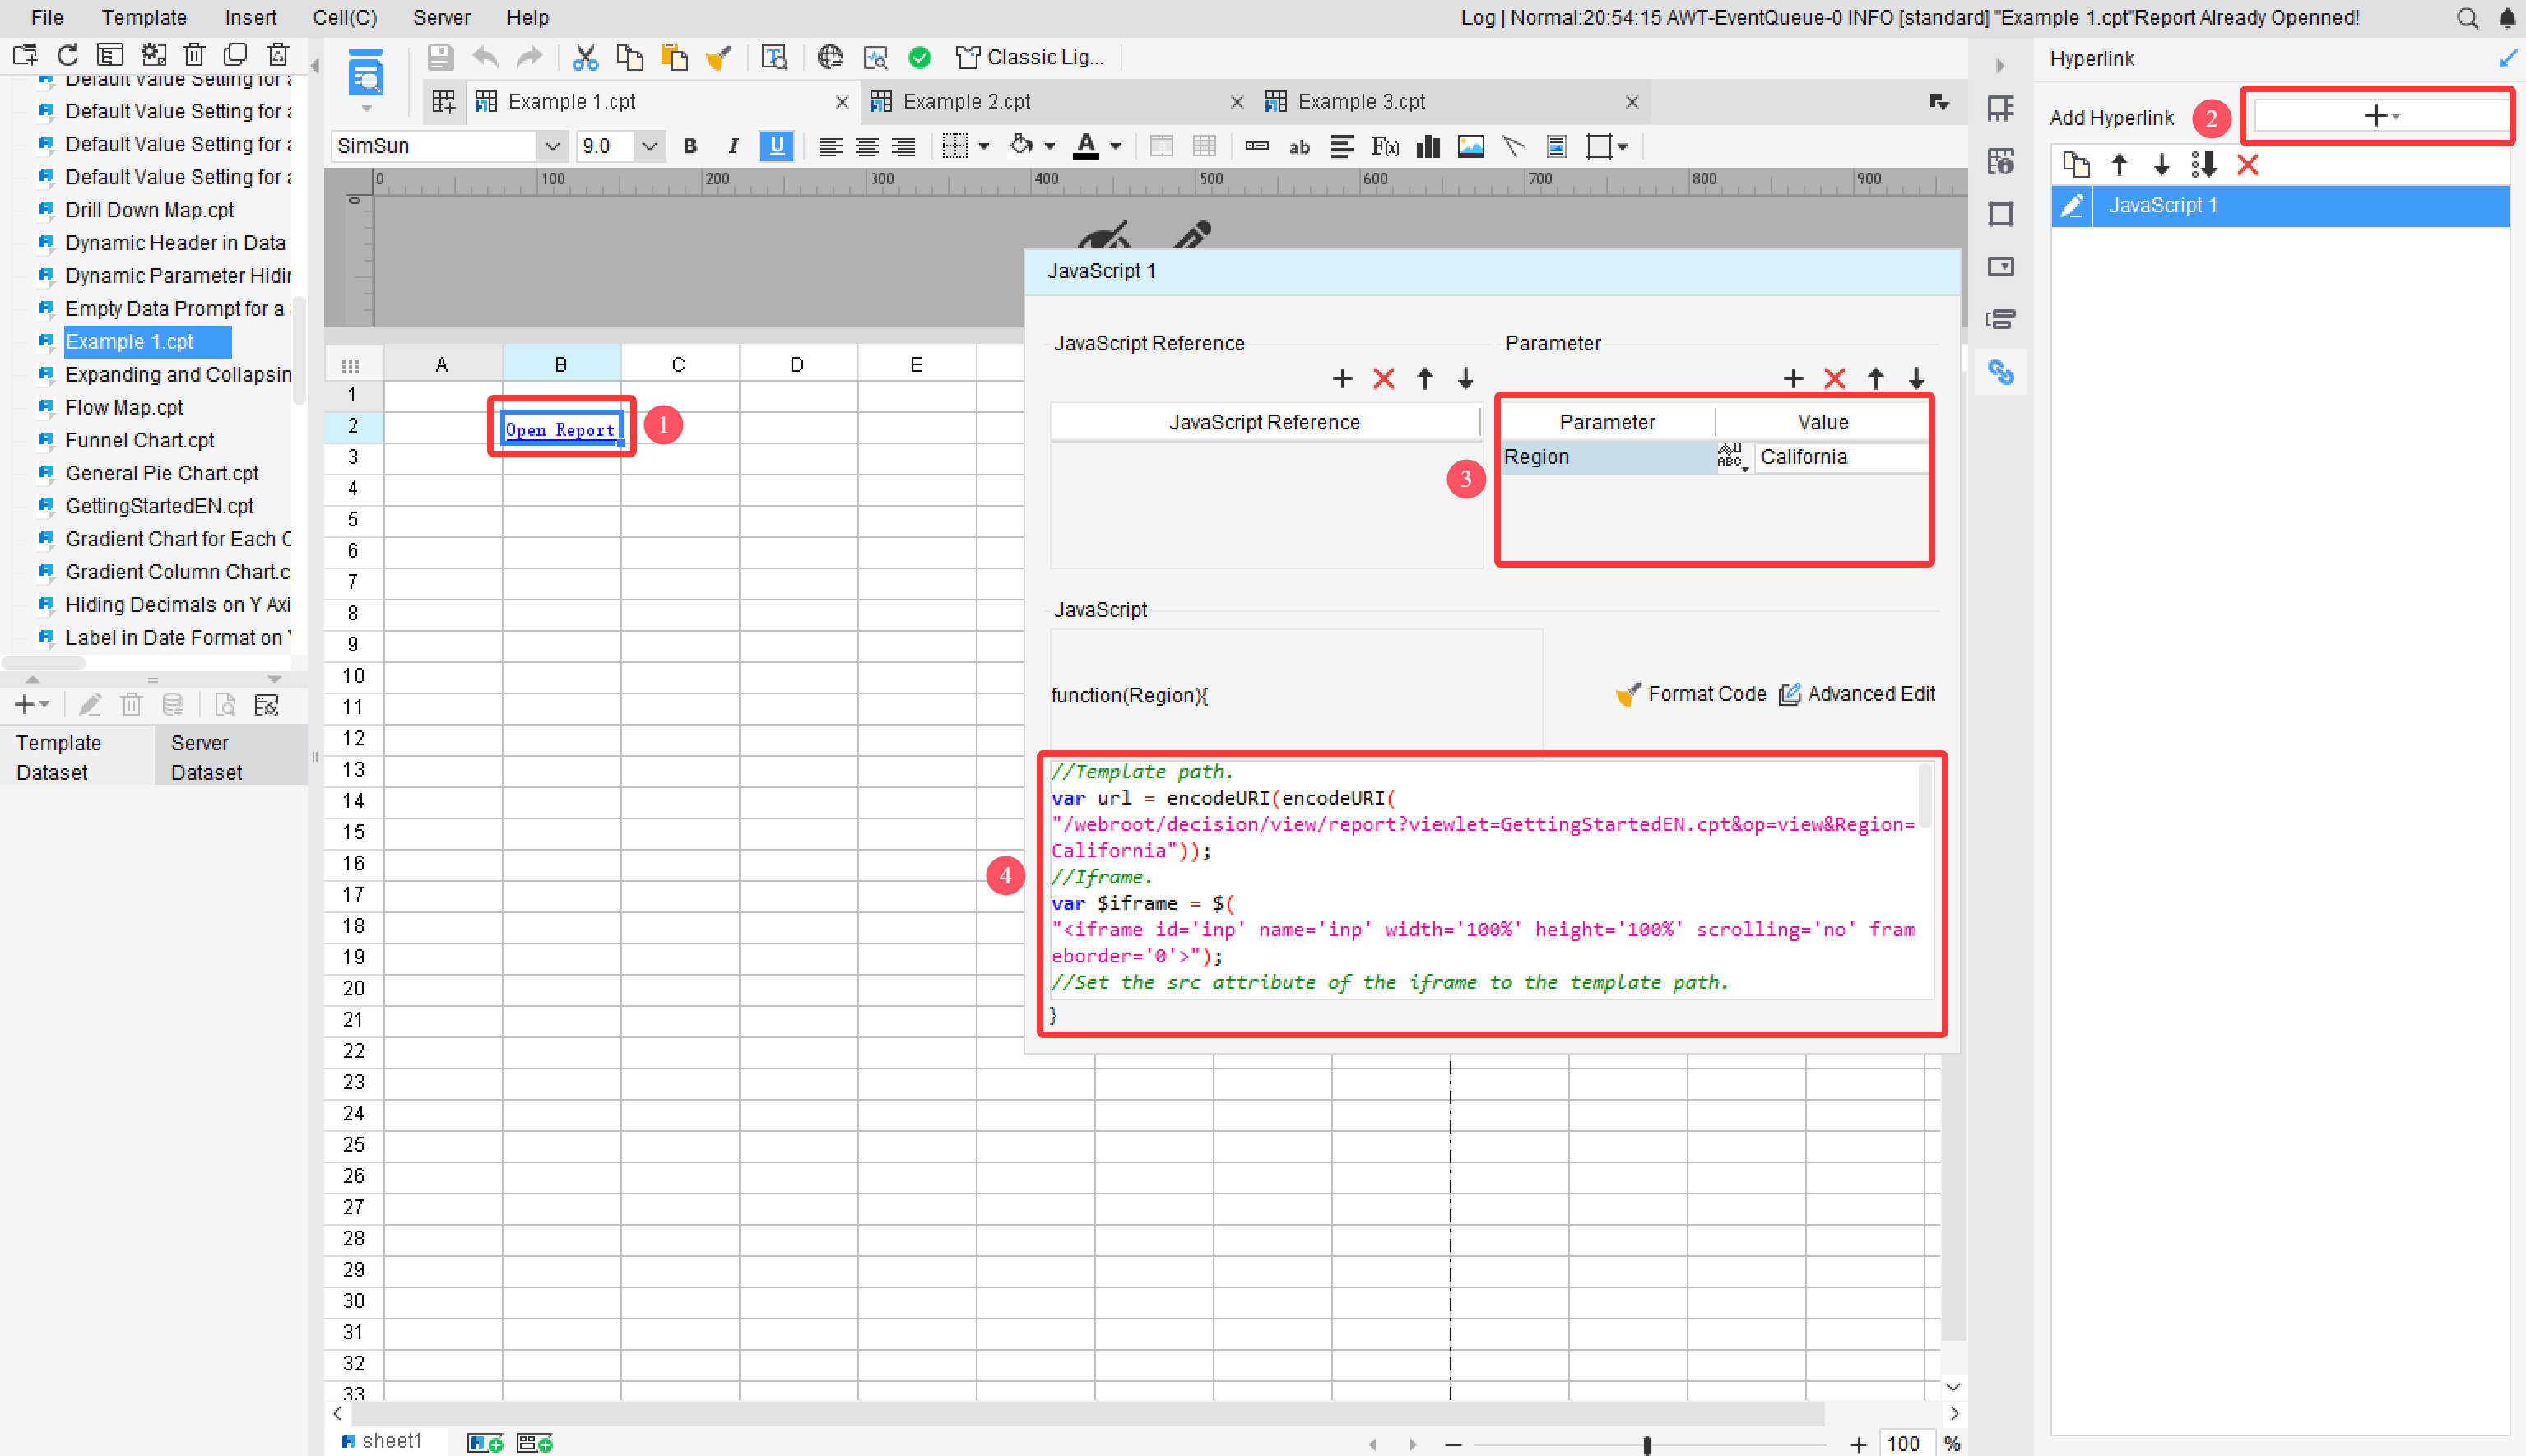Select the Cut tool in the toolbar
Screen dimensions: 2526x1456
click(585, 57)
